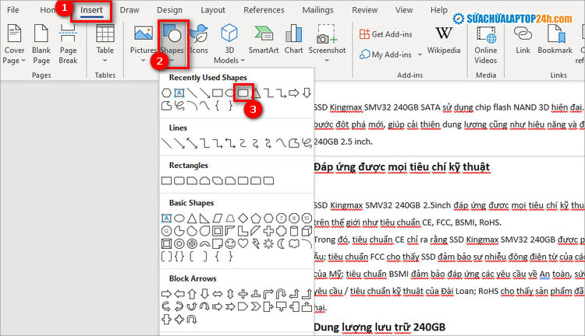Switch to the Design tab
This screenshot has height=336, width=585.
coord(169,10)
